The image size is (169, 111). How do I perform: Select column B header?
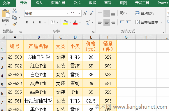coord(38,37)
